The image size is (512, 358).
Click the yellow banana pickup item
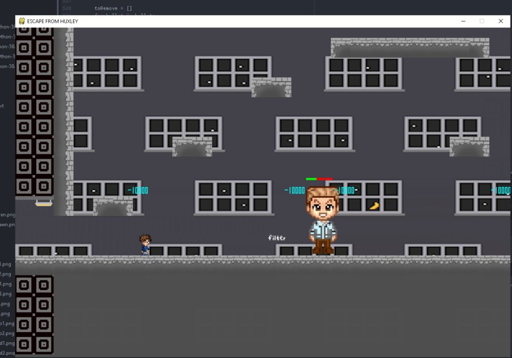(374, 206)
